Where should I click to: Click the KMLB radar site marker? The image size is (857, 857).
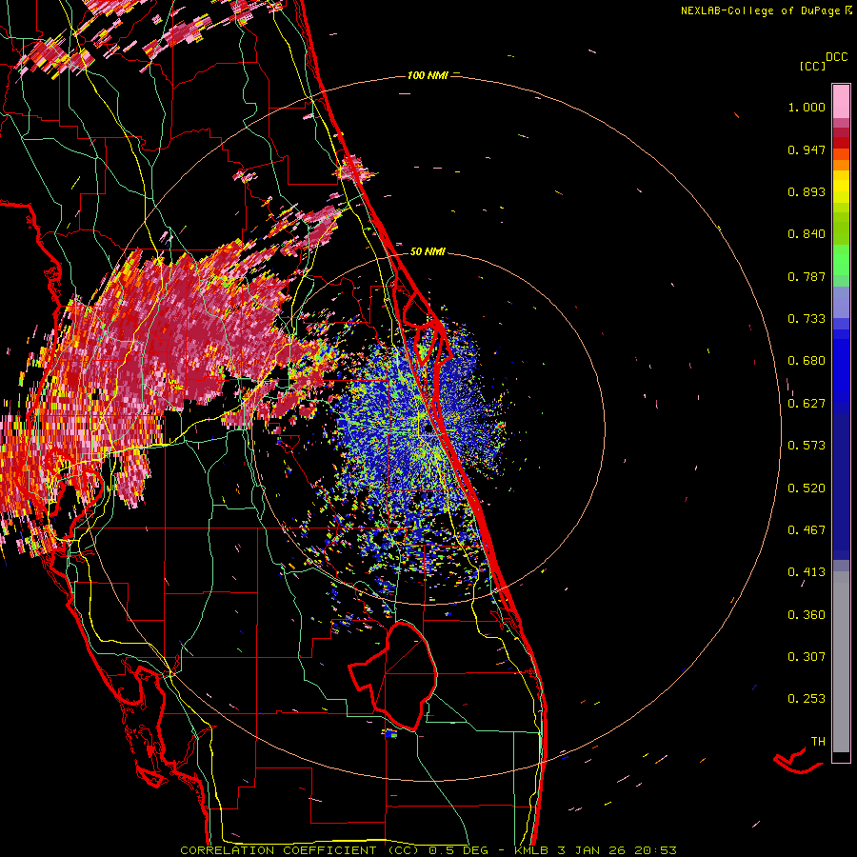(x=428, y=429)
